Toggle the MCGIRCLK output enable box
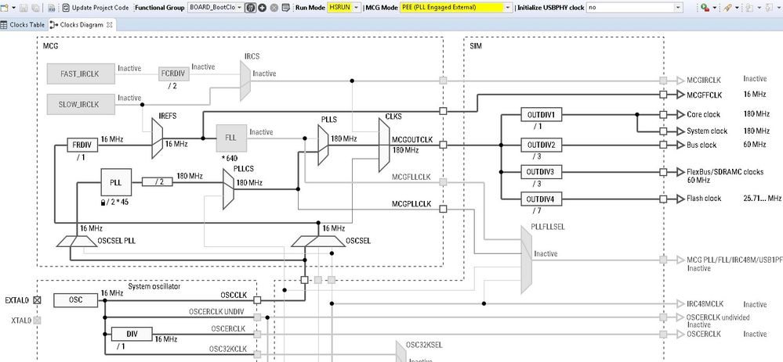 coord(663,81)
